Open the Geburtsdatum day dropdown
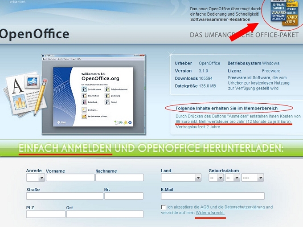The image size is (303, 227). tap(216, 178)
